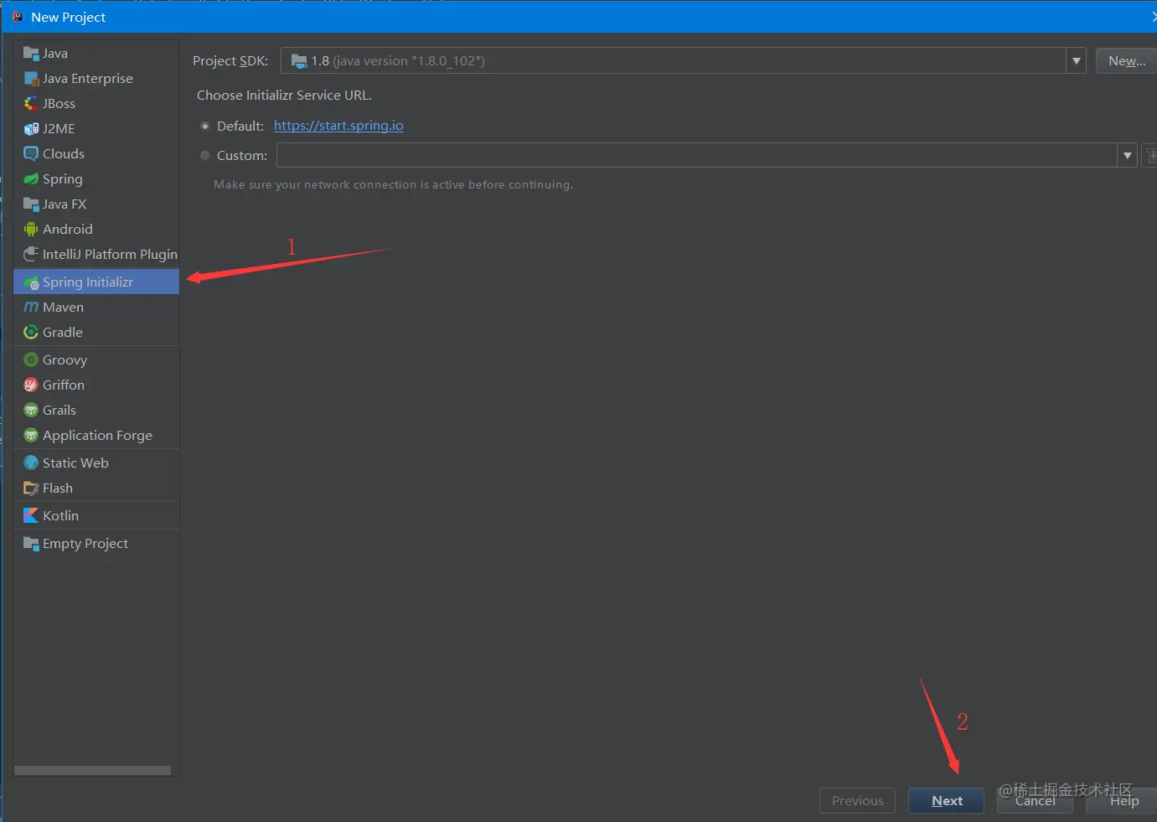Expand the Custom URL dropdown arrow
Image resolution: width=1157 pixels, height=822 pixels.
click(1128, 156)
